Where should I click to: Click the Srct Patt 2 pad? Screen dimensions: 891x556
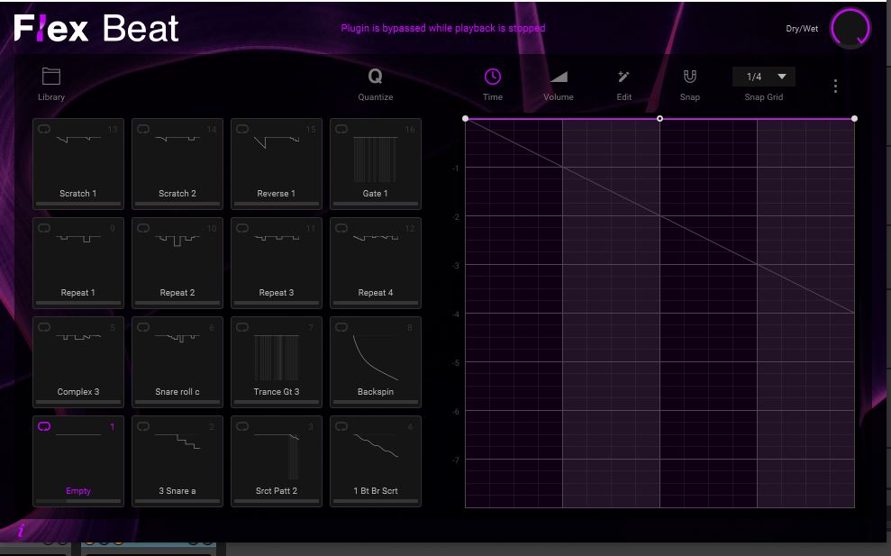pos(276,460)
